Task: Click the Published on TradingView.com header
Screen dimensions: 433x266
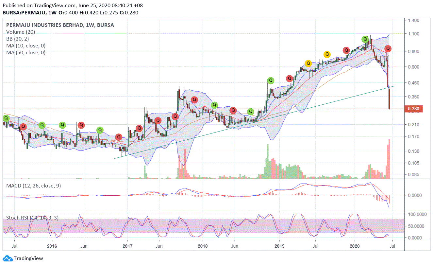Action: pos(73,6)
